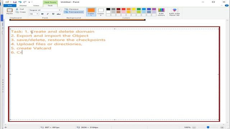Select Color 1 foreground button
The height and width of the screenshot is (129, 230).
click(x=91, y=12)
